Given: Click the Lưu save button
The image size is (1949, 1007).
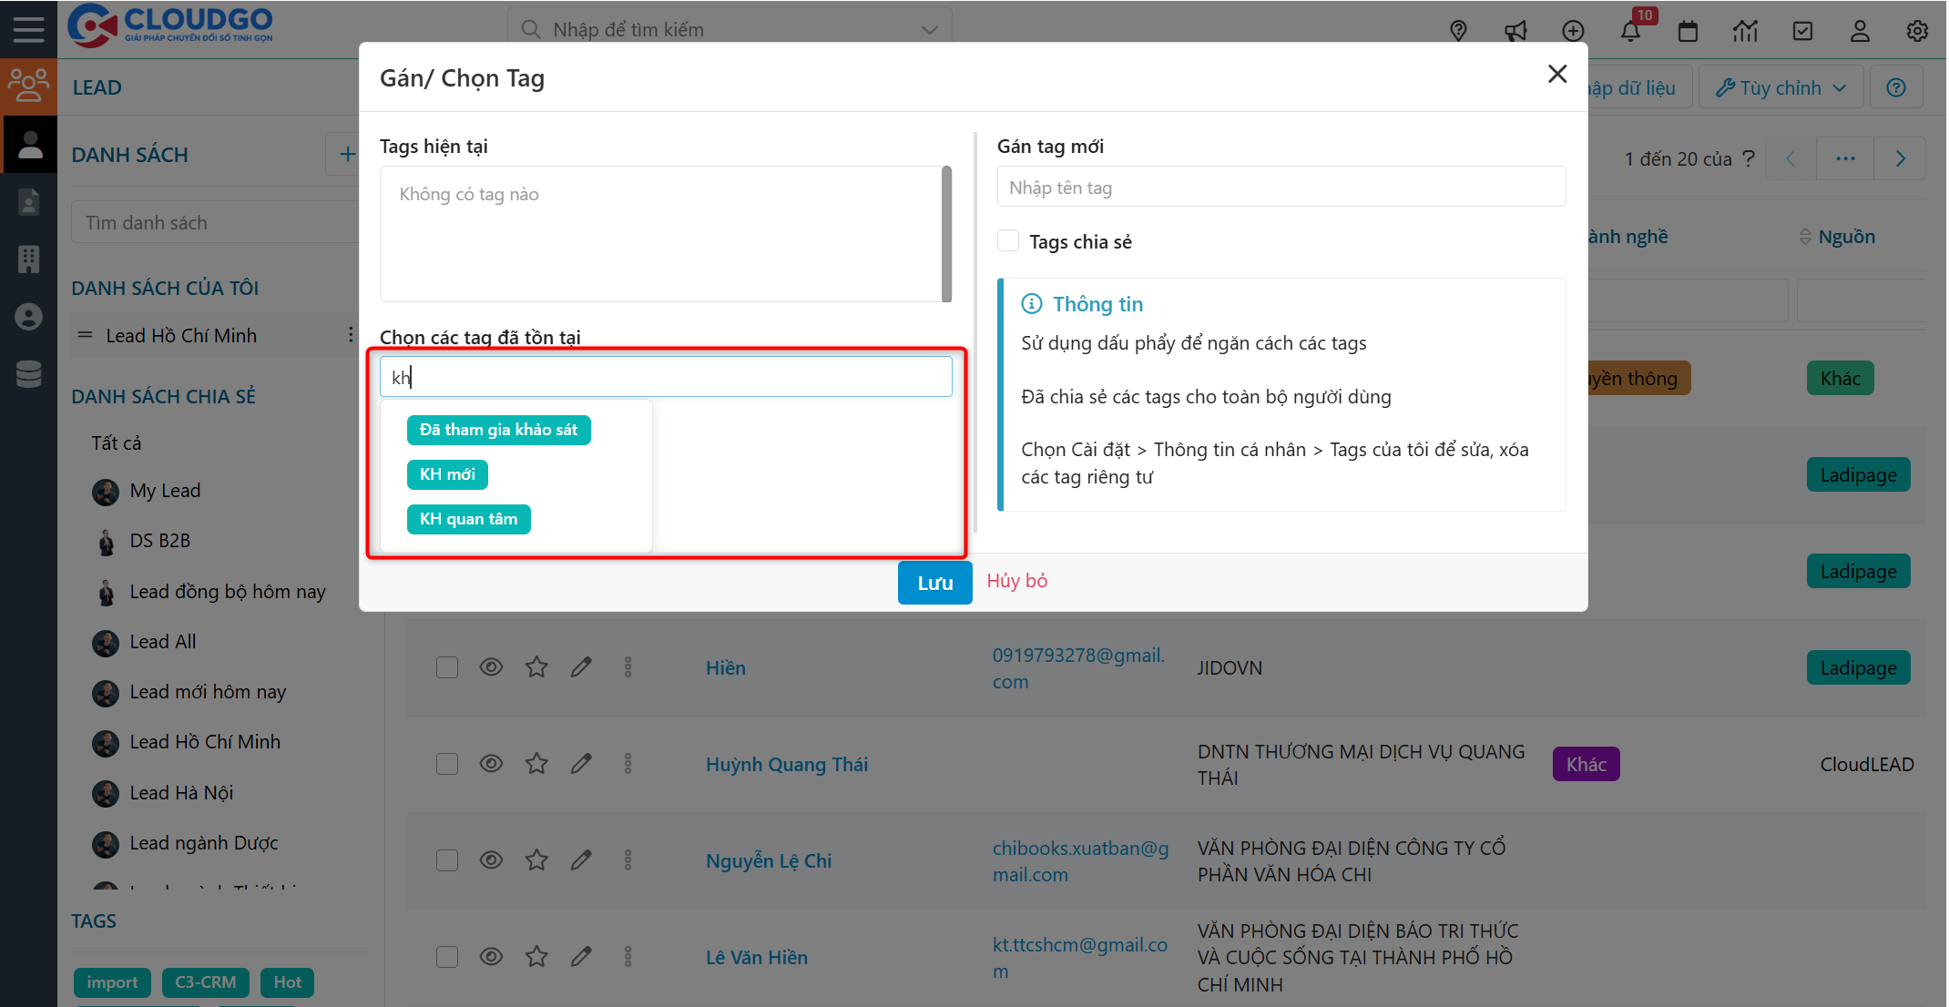Looking at the screenshot, I should tap(934, 583).
